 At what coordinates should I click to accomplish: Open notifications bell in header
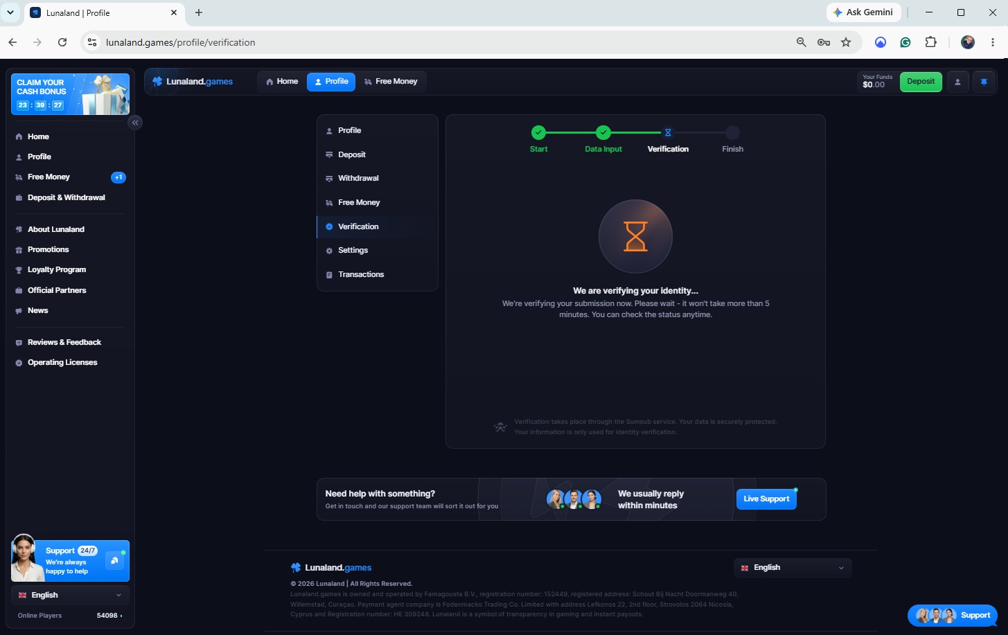point(984,82)
